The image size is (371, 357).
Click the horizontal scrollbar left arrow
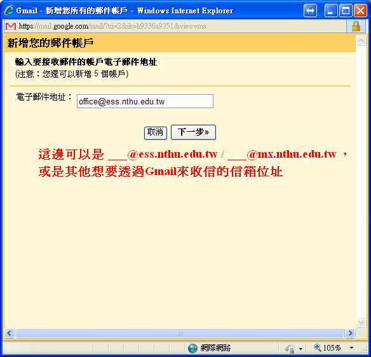coord(10,333)
